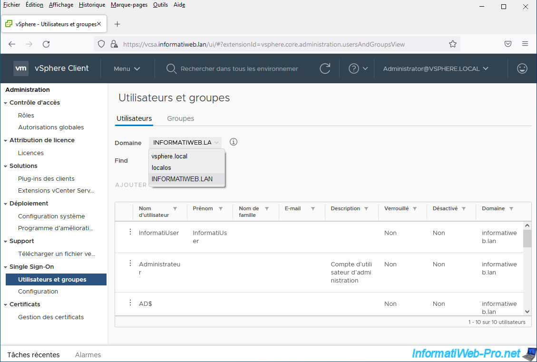Click the browser address bar URL
The width and height of the screenshot is (537, 362).
pyautogui.click(x=264, y=44)
